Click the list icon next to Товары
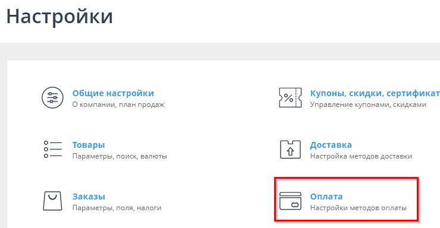The width and height of the screenshot is (440, 228). [53, 149]
